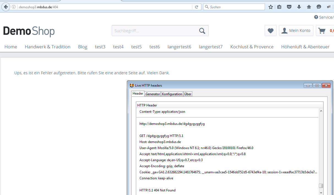Viewport: 334px width, 195px height.
Task: Click the Demo Shop logo
Action: pyautogui.click(x=29, y=31)
